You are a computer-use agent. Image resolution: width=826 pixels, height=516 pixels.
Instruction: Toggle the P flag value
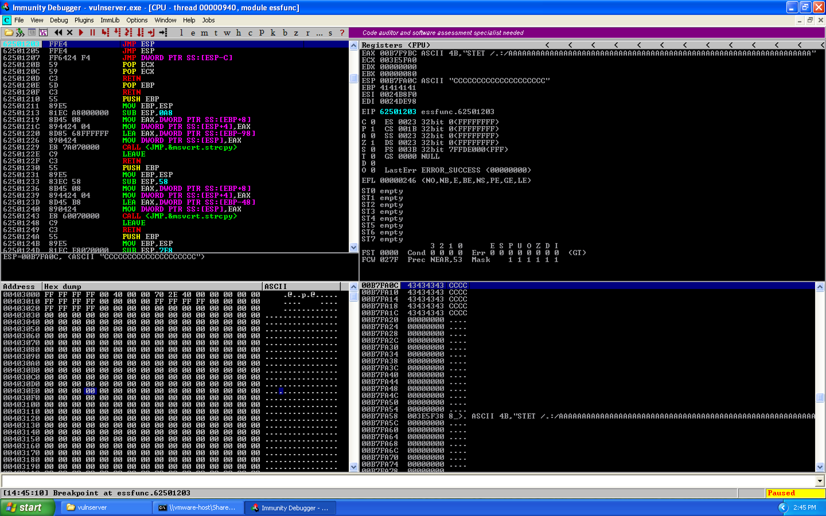[373, 129]
